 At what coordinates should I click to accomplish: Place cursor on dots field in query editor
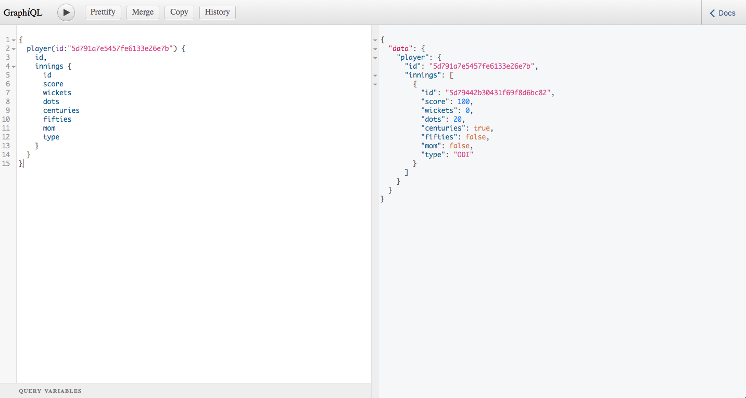51,101
